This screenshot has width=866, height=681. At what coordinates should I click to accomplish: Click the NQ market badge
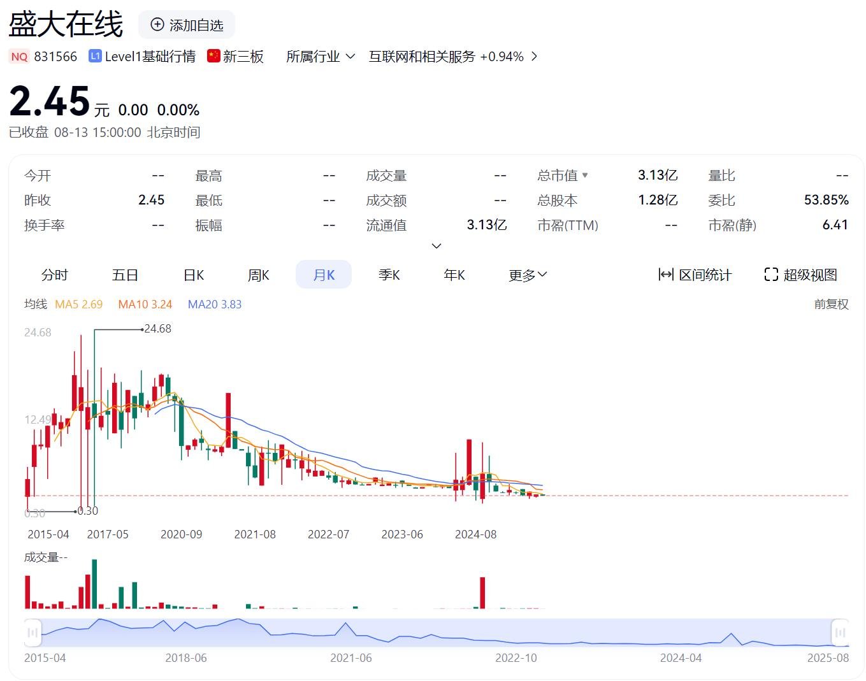click(x=19, y=57)
